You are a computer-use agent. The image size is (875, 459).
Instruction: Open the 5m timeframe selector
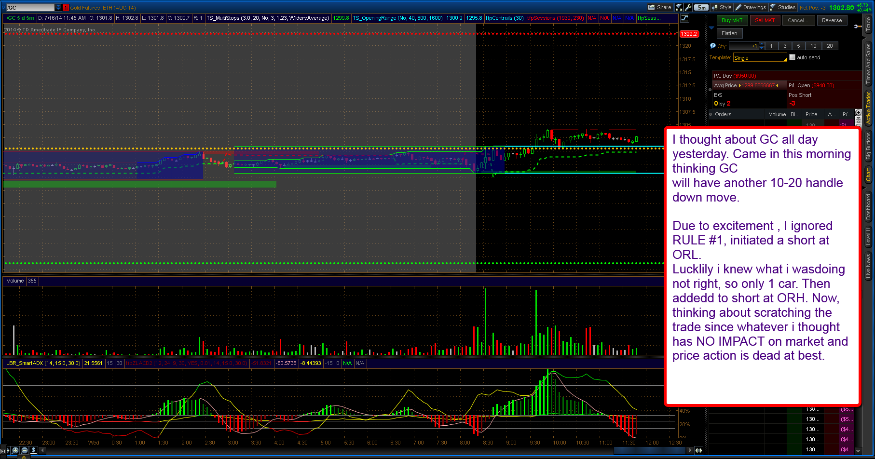(x=701, y=7)
